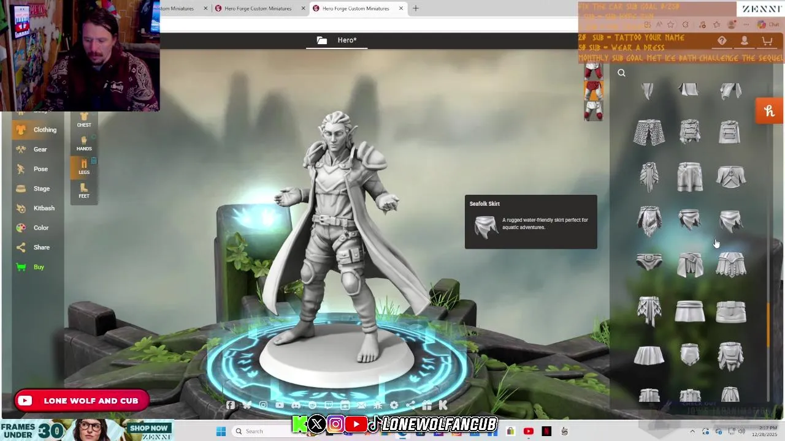The height and width of the screenshot is (441, 785).
Task: Open a new browser tab with plus
Action: tap(416, 9)
